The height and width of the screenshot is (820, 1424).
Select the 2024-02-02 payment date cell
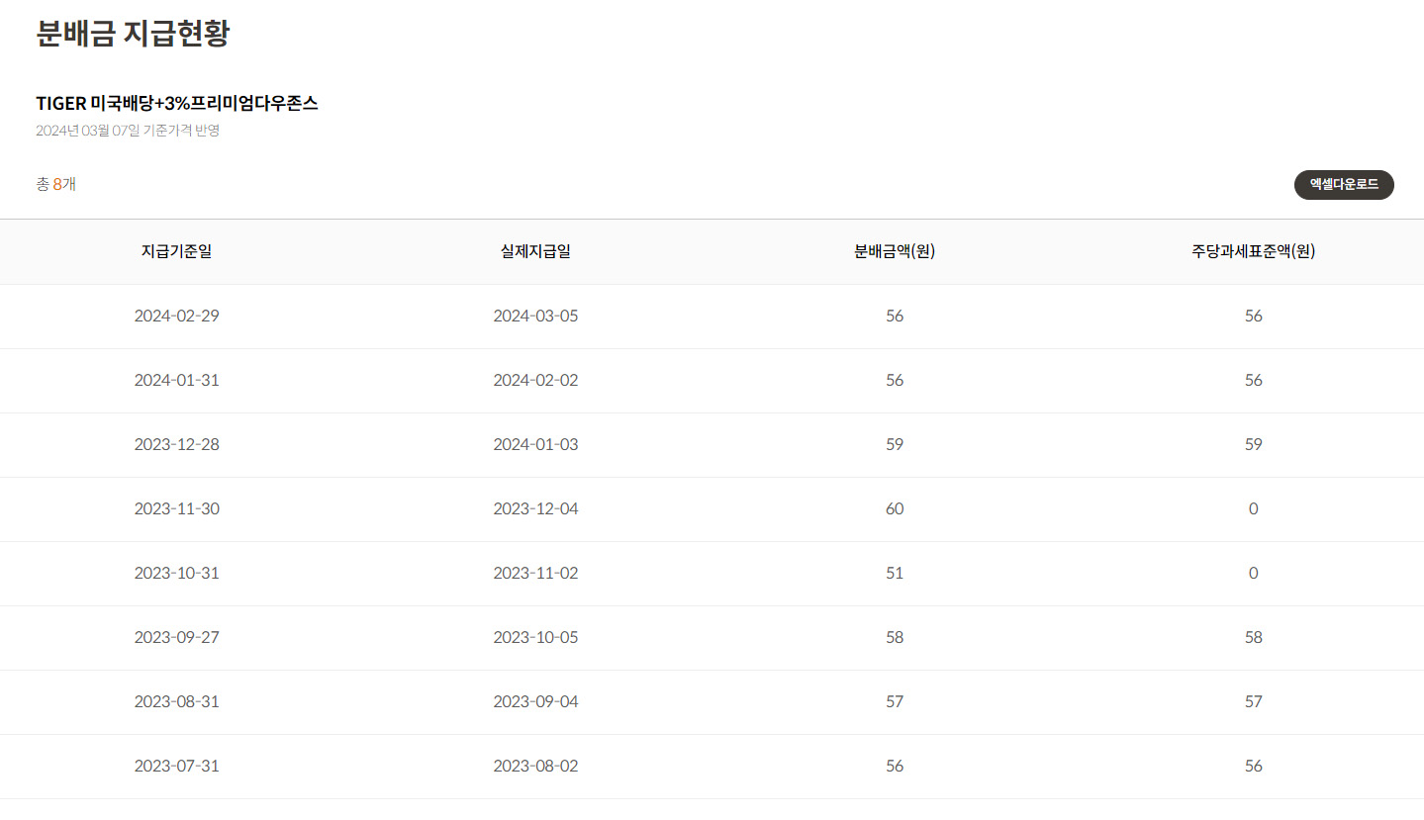pos(535,381)
